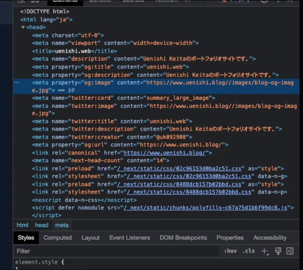Switch to the Computed tab
The width and height of the screenshot is (303, 270).
57,238
